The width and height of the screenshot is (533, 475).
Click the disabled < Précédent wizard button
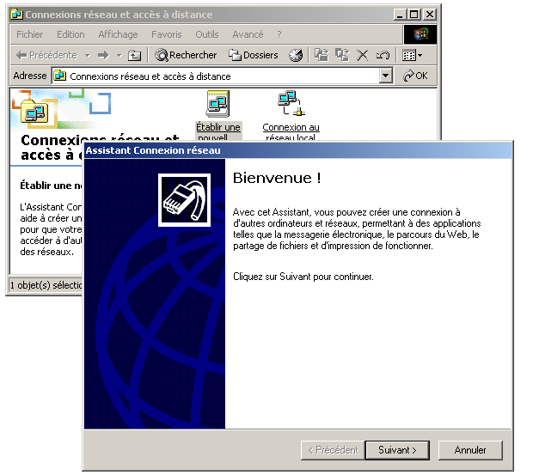coord(333,450)
